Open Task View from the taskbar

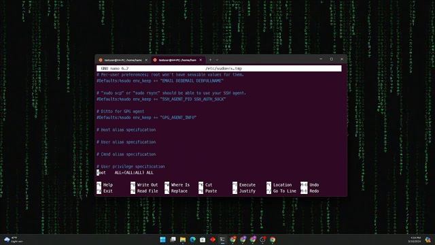tap(173, 240)
